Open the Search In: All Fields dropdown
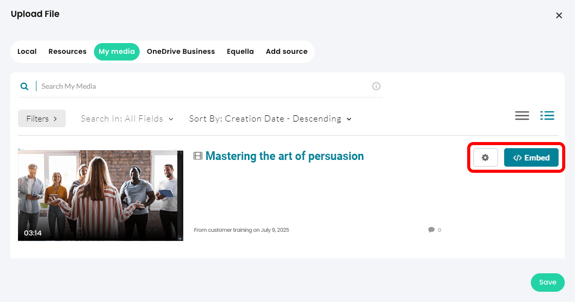Image resolution: width=575 pixels, height=302 pixels. [127, 118]
